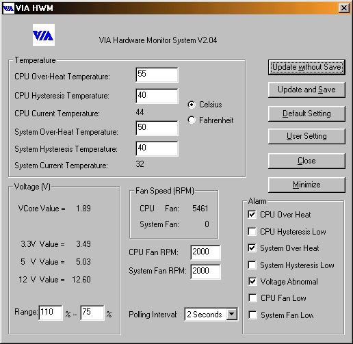
Task: Check the CPU Fan Low alarm
Action: [x=252, y=297]
